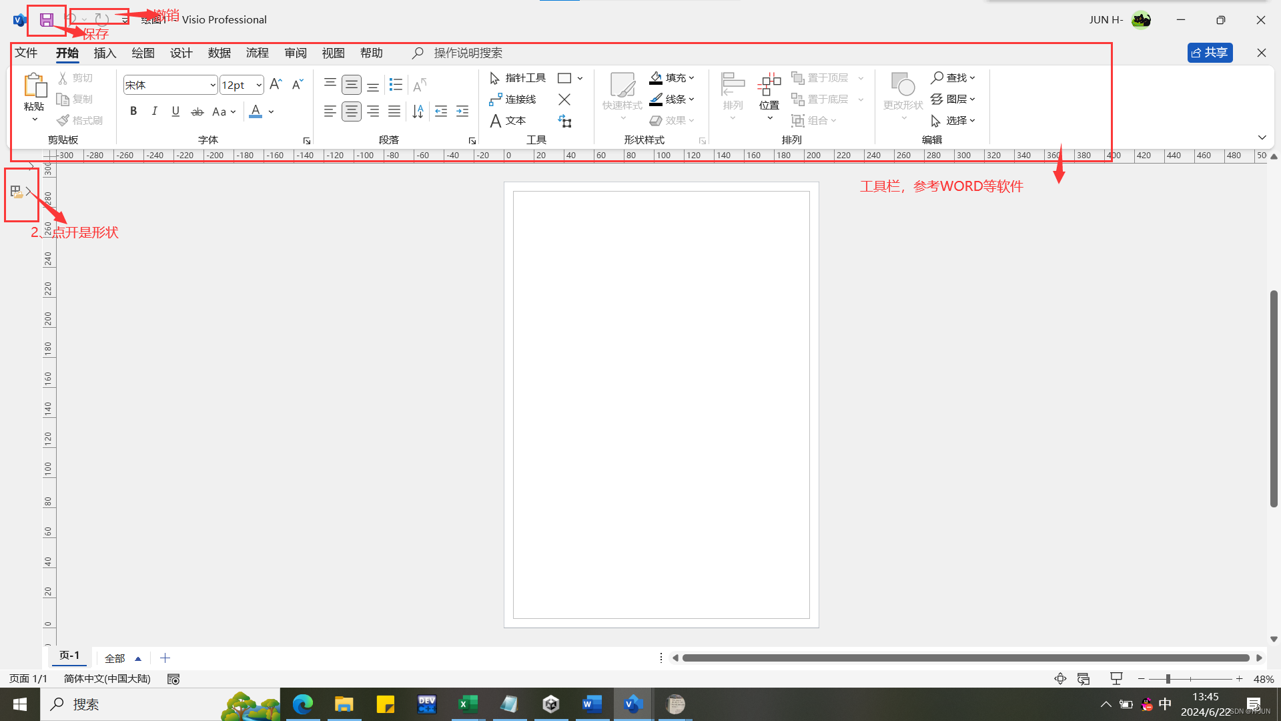Image resolution: width=1281 pixels, height=721 pixels.
Task: Open the font name dropdown
Action: coord(212,85)
